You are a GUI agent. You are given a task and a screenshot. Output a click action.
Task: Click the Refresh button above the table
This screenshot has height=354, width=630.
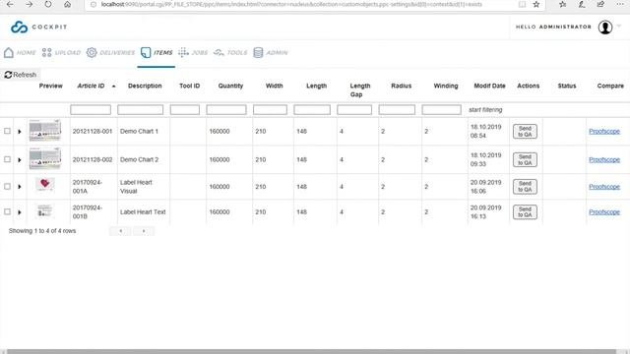(20, 75)
